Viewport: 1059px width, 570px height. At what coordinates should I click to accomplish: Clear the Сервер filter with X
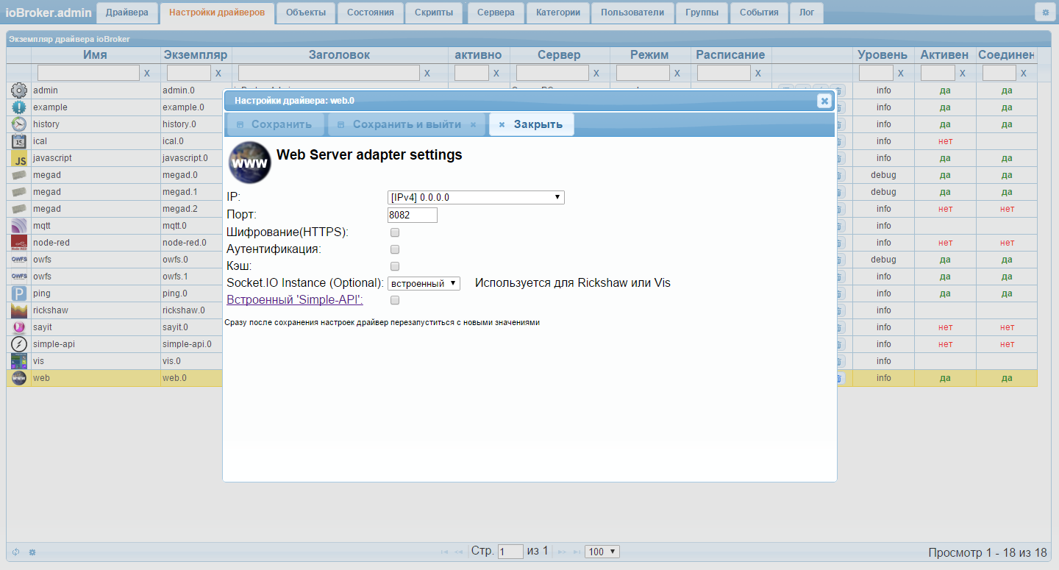[596, 74]
